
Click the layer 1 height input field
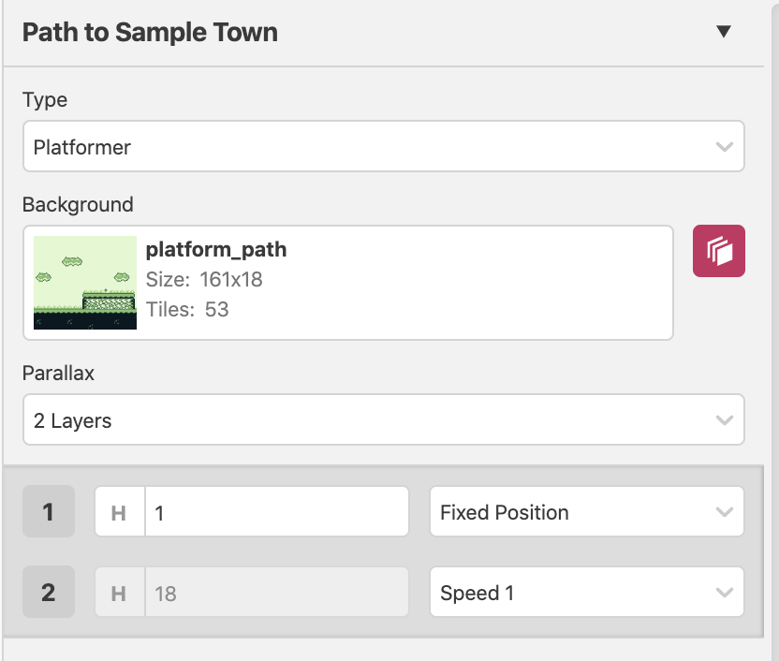pyautogui.click(x=277, y=511)
